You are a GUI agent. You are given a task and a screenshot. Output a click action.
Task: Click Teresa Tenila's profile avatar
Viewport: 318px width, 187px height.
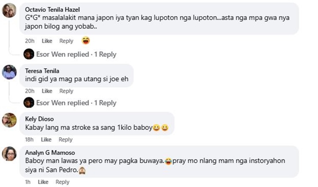(x=9, y=72)
